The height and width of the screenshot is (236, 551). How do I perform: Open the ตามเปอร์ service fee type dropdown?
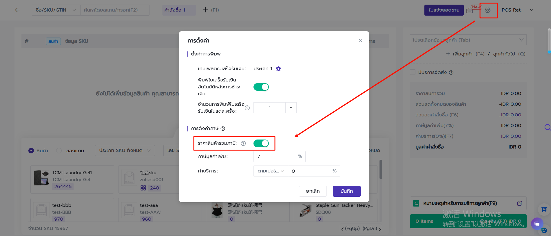click(x=271, y=171)
